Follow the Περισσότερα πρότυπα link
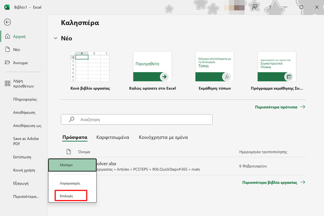 (280, 107)
